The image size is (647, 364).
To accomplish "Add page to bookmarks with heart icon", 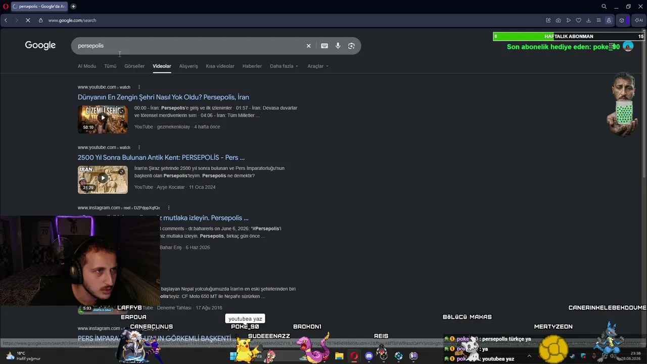I will 579,20.
